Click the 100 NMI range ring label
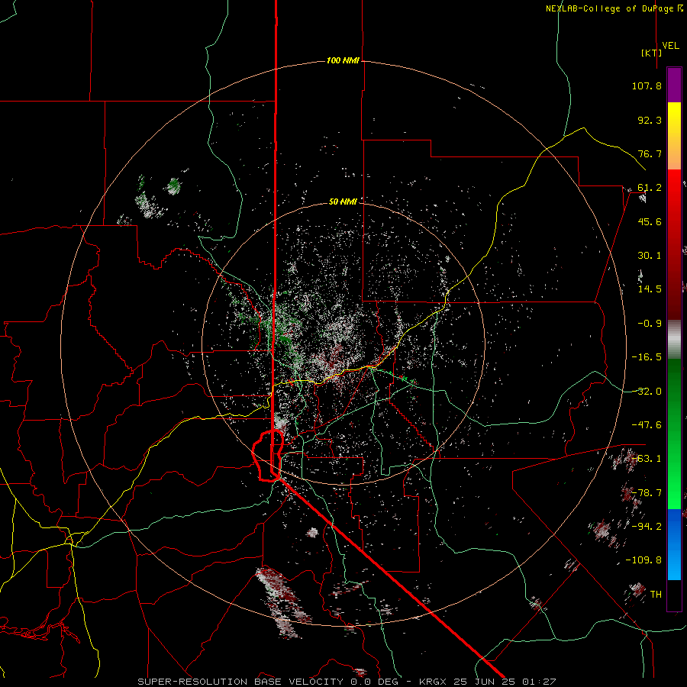Image resolution: width=687 pixels, height=687 pixels. tap(343, 60)
